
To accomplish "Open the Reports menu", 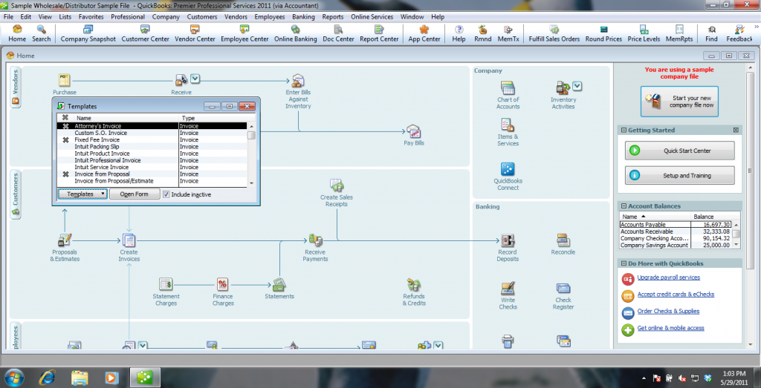I will [333, 16].
